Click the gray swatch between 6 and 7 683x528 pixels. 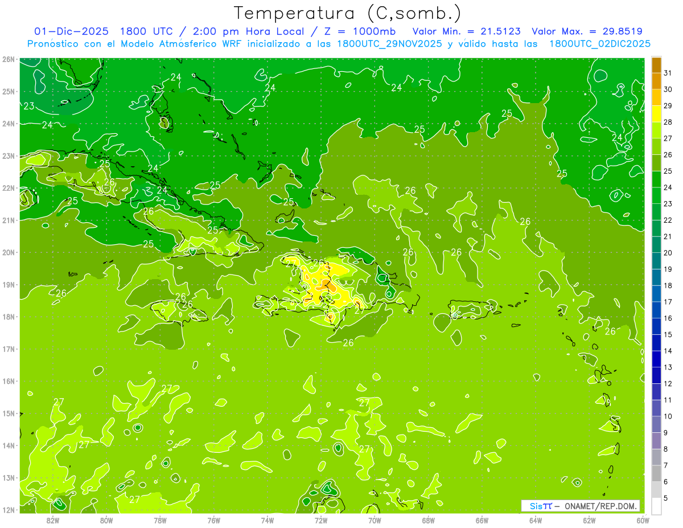[656, 473]
